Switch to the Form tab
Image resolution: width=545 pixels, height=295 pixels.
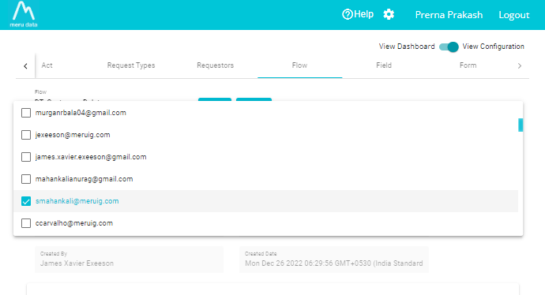click(468, 65)
